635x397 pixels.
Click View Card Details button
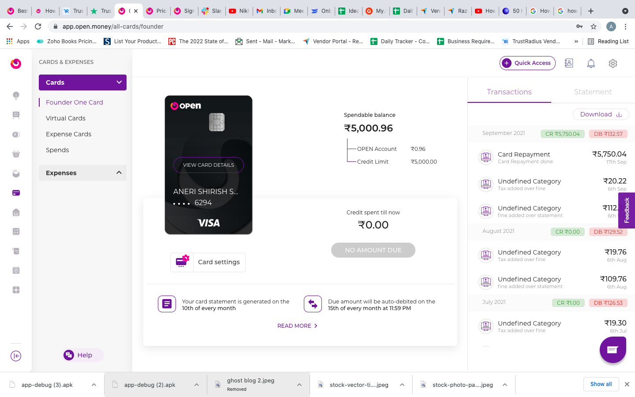[209, 165]
